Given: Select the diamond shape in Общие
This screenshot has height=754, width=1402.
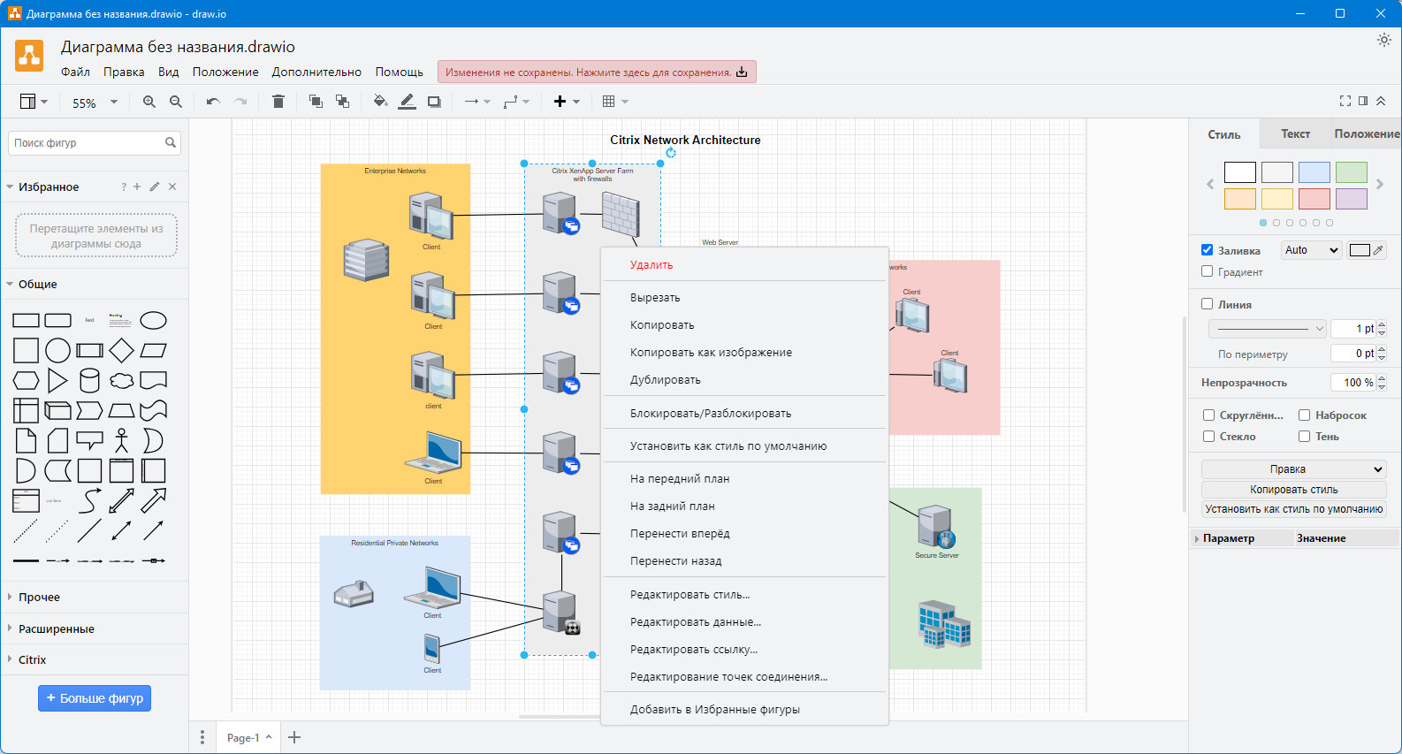Looking at the screenshot, I should pos(121,350).
